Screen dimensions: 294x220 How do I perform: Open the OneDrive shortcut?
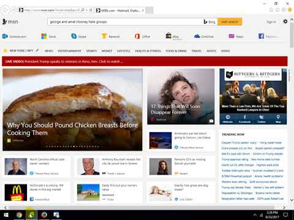coord(204,37)
